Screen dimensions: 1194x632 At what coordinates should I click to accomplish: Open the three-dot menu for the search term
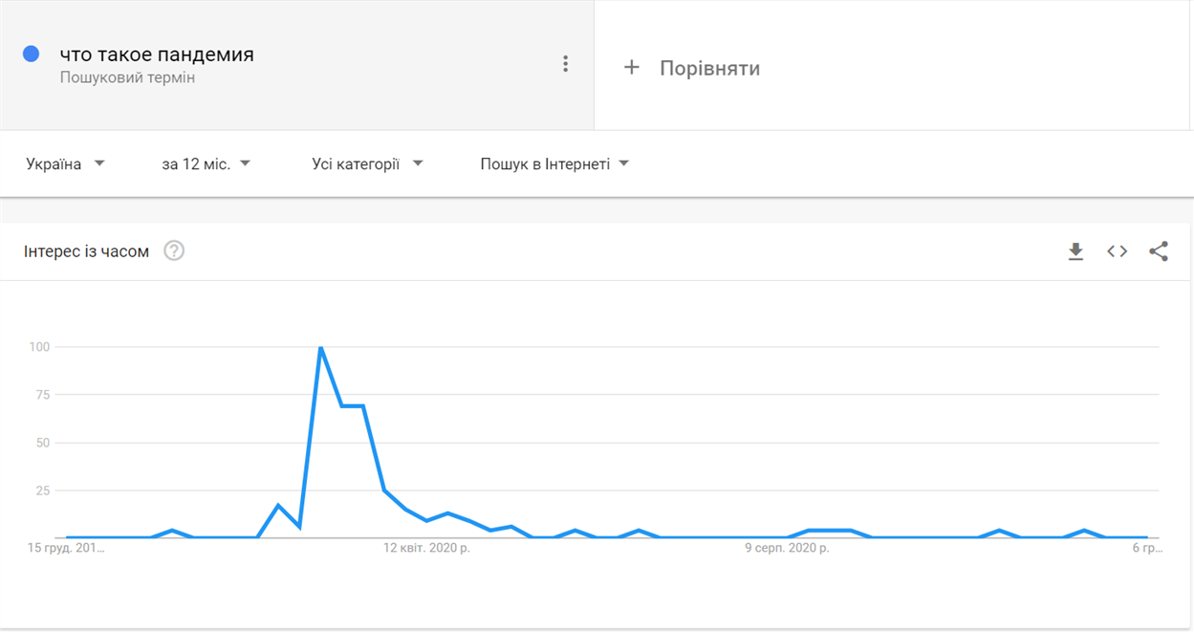point(565,64)
